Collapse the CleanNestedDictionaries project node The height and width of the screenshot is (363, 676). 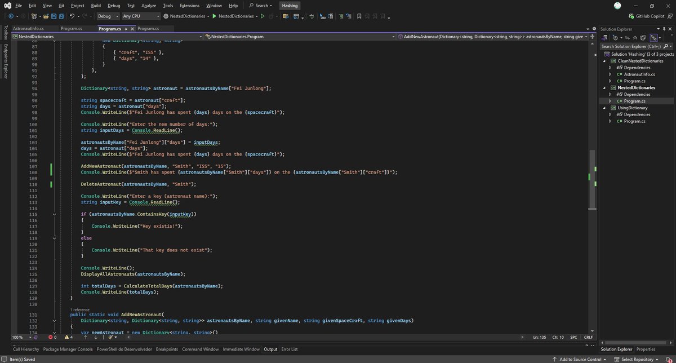(x=604, y=61)
